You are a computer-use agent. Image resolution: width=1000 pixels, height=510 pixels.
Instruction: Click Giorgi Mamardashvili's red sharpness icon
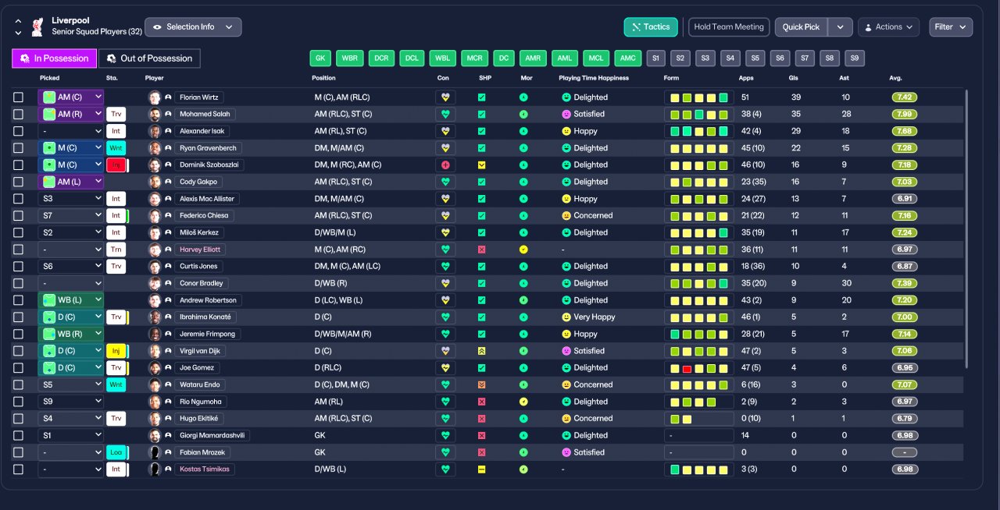(481, 436)
